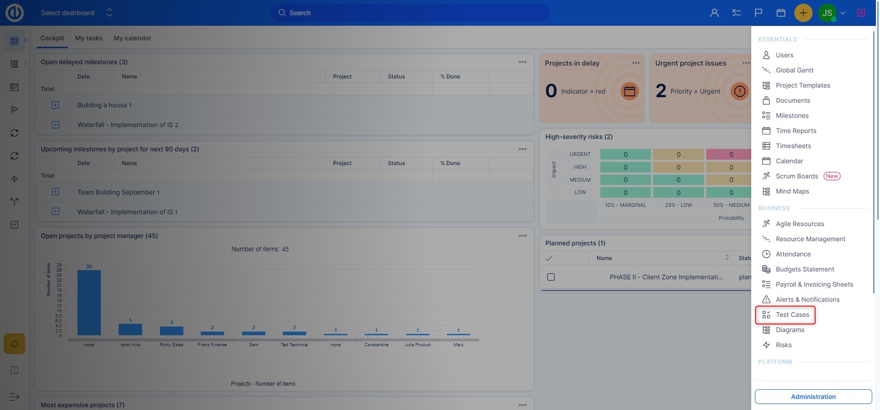This screenshot has width=880, height=410.
Task: Click the Search input field
Action: coord(410,13)
